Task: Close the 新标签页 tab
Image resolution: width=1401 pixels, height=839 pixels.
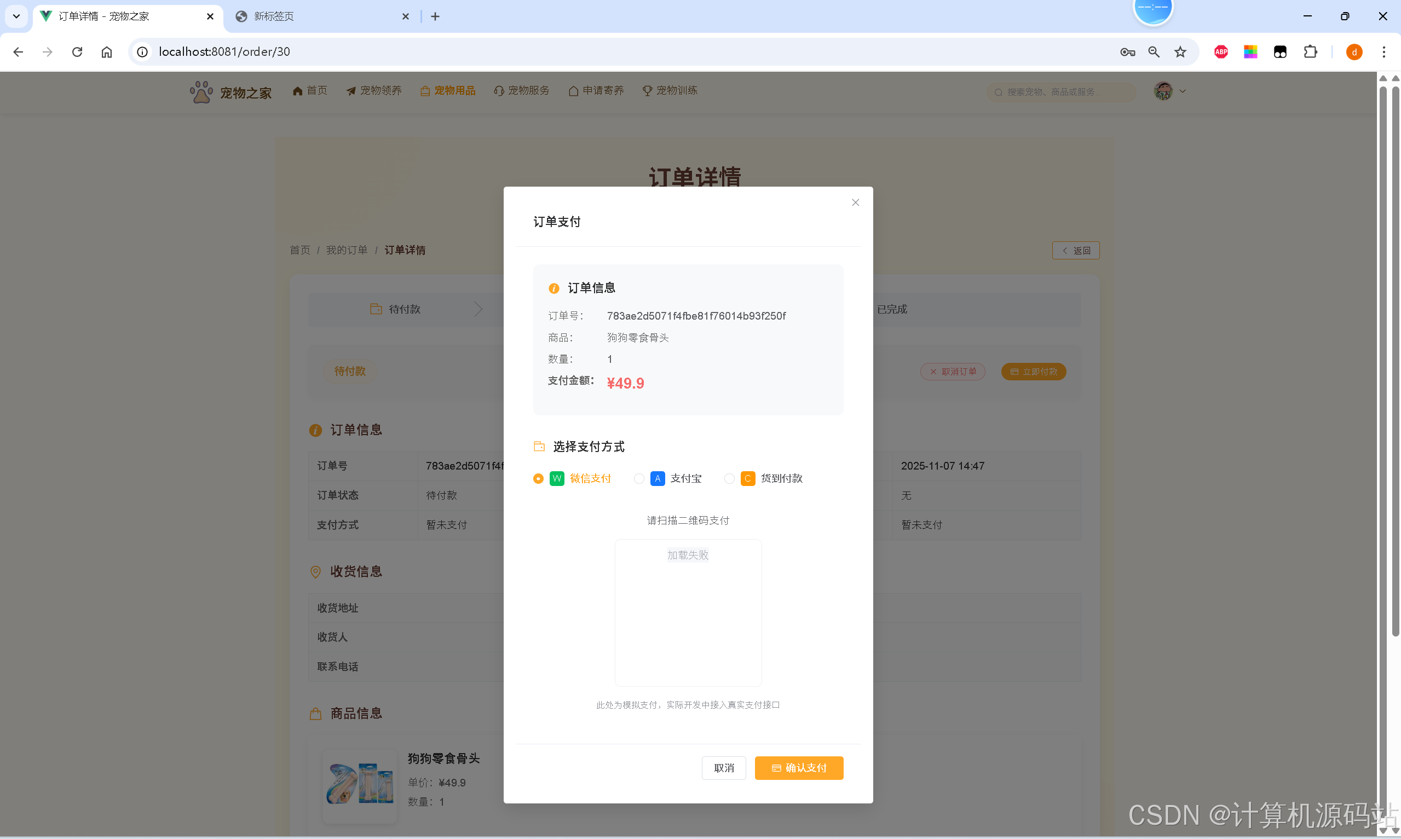Action: coord(405,16)
